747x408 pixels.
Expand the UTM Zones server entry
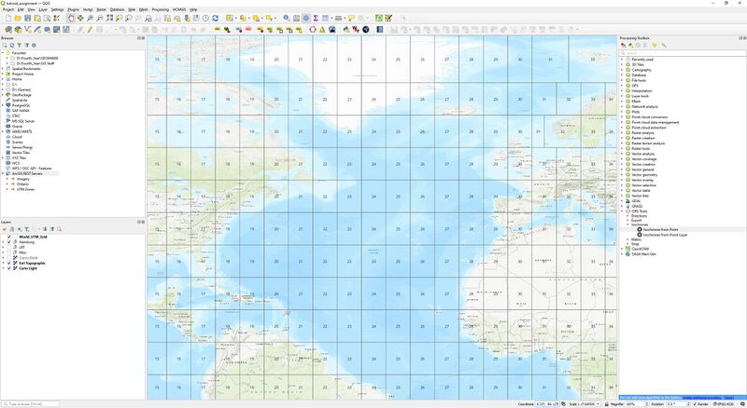(7, 189)
